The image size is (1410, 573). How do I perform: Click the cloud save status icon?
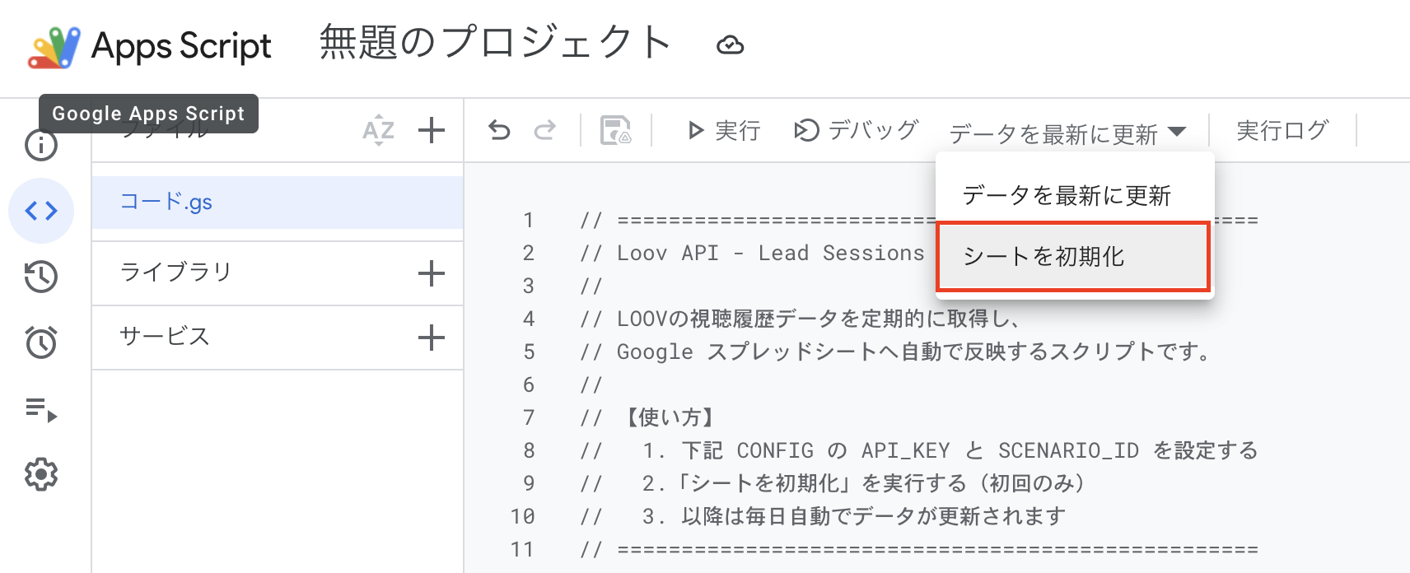730,45
